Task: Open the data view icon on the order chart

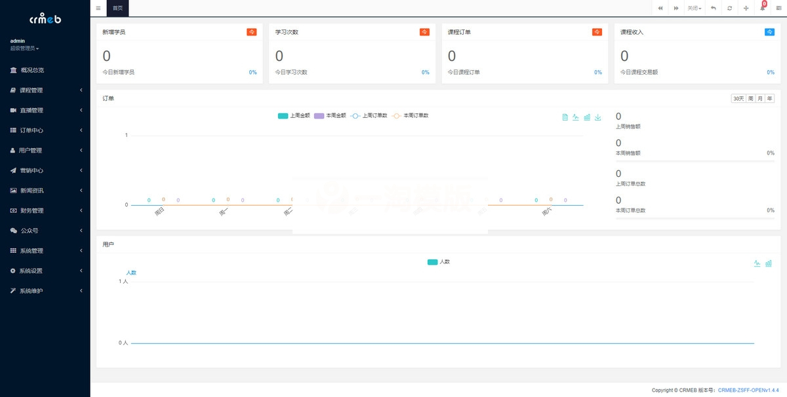Action: (x=565, y=117)
